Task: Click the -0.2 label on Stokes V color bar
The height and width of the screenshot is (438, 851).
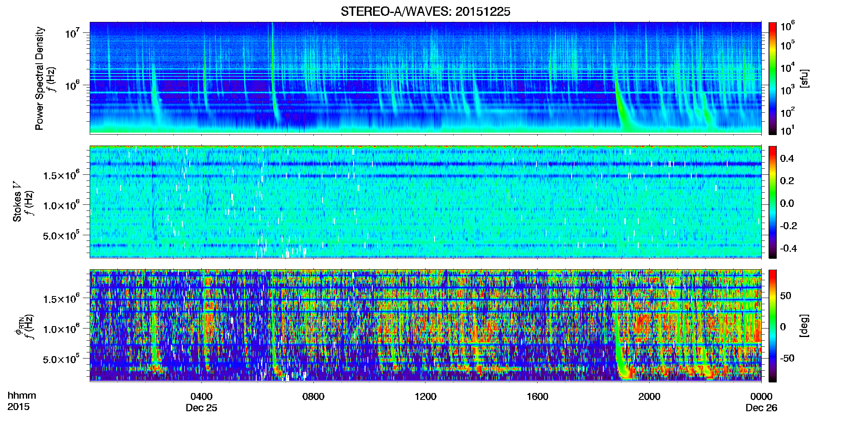Action: pyautogui.click(x=788, y=226)
